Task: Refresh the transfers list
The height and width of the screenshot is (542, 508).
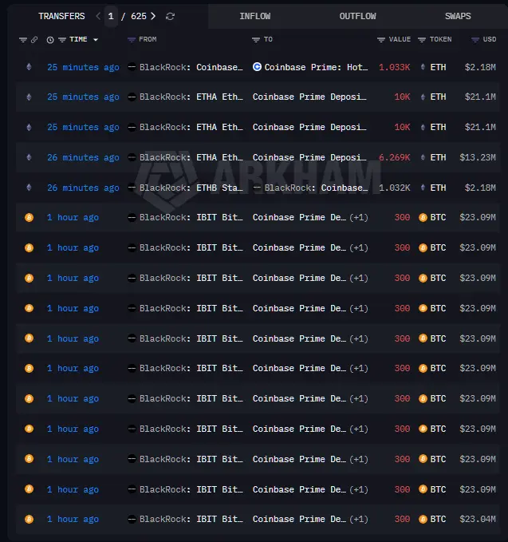Action: tap(170, 16)
